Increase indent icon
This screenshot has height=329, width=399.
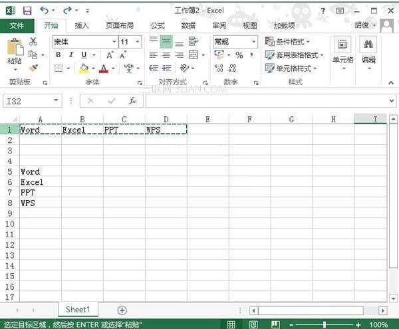tap(166, 68)
